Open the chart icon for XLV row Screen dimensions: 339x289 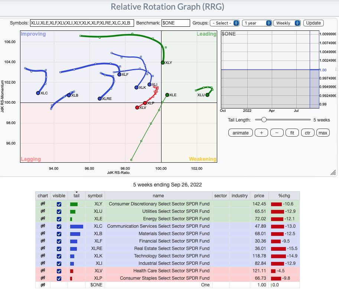coord(43,270)
